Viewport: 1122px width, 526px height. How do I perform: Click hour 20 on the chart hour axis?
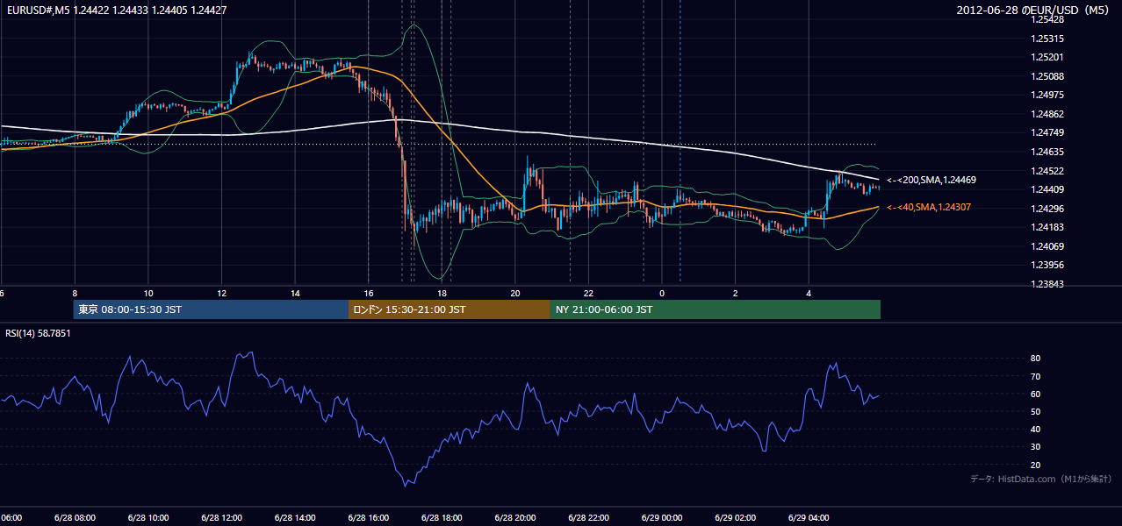coord(515,293)
